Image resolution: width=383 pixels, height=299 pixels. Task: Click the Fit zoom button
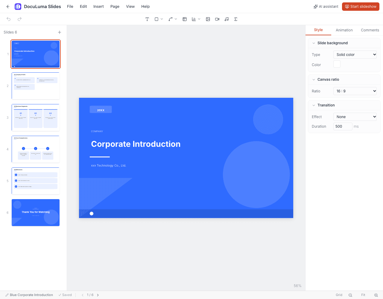pyautogui.click(x=363, y=295)
